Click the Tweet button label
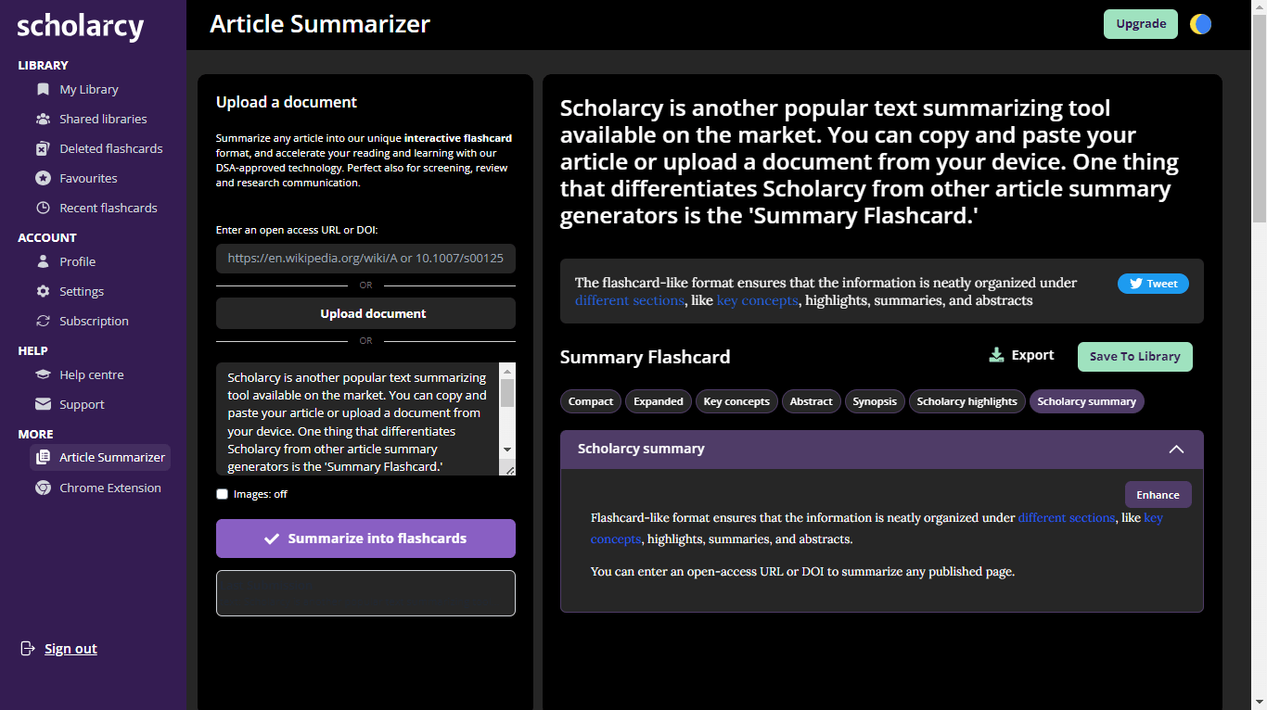 click(1162, 284)
